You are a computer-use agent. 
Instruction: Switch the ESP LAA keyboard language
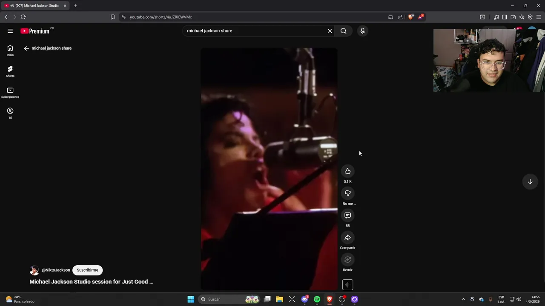pos(501,299)
